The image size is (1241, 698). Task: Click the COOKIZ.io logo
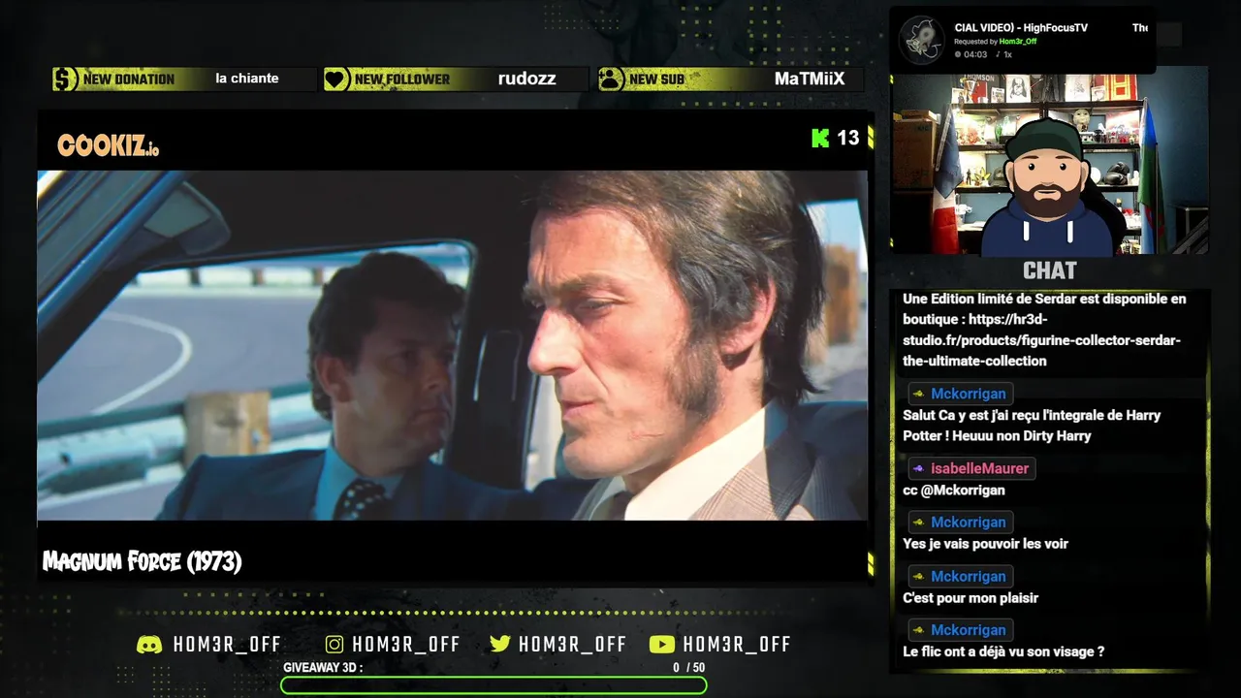(x=108, y=146)
